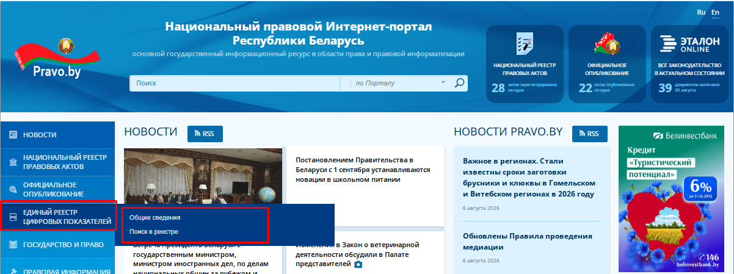Open Официальное опубликование tile

[x=607, y=63]
